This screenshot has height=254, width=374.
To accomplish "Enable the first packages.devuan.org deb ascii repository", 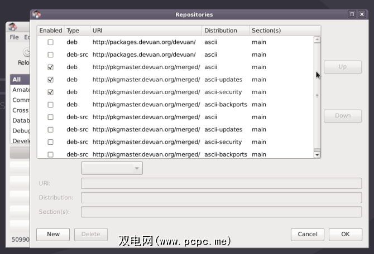I will [50, 42].
